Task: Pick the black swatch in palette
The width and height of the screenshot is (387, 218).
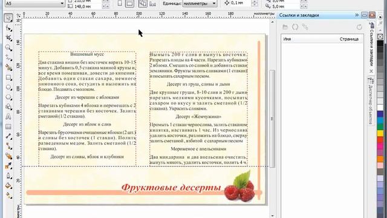Action: tap(380, 43)
